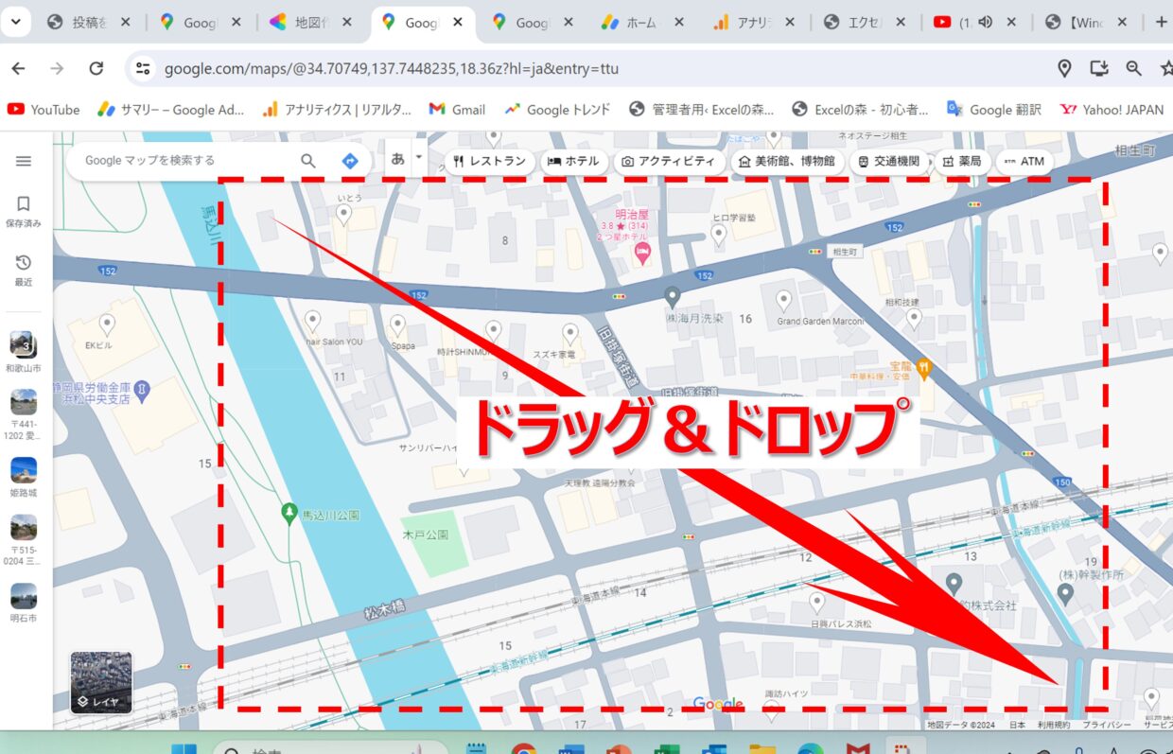This screenshot has height=754, width=1173.
Task: Select the 宝龍 restaurant marker
Action: (924, 366)
